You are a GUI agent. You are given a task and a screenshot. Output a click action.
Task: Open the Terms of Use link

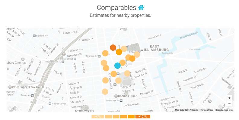click(207, 110)
